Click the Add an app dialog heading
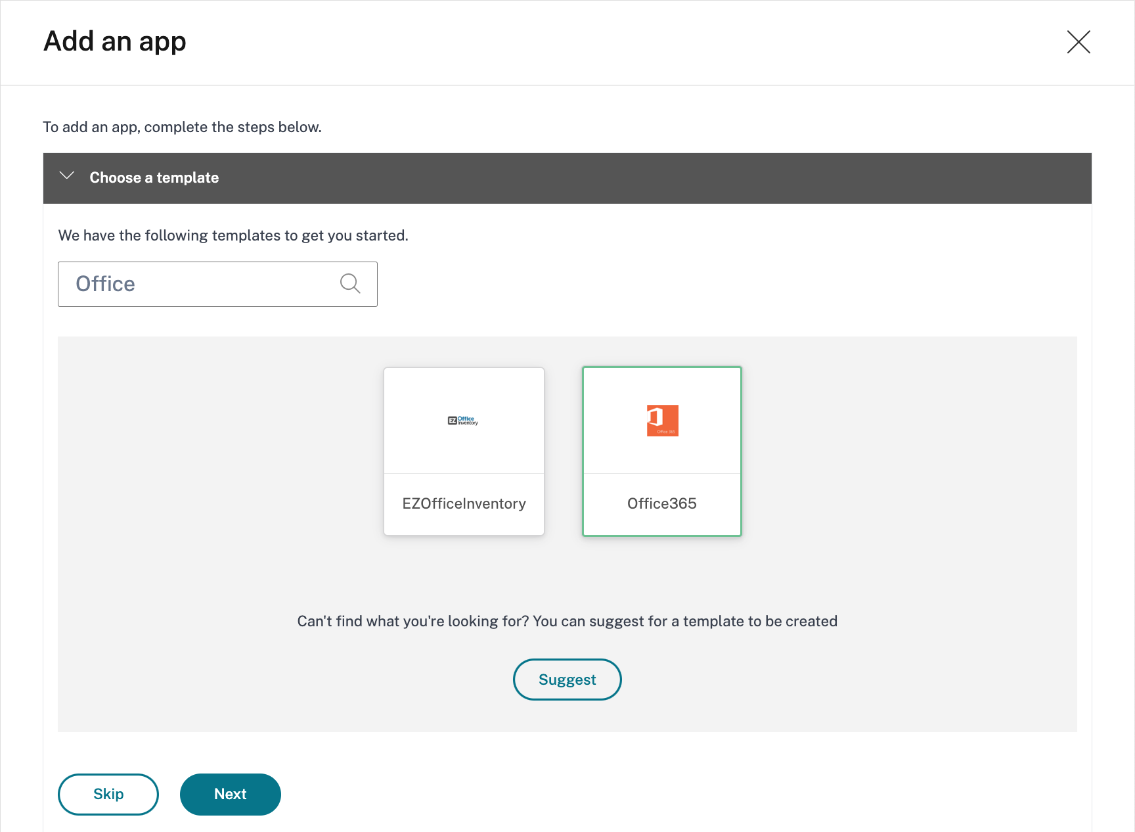The height and width of the screenshot is (832, 1135). 115,41
